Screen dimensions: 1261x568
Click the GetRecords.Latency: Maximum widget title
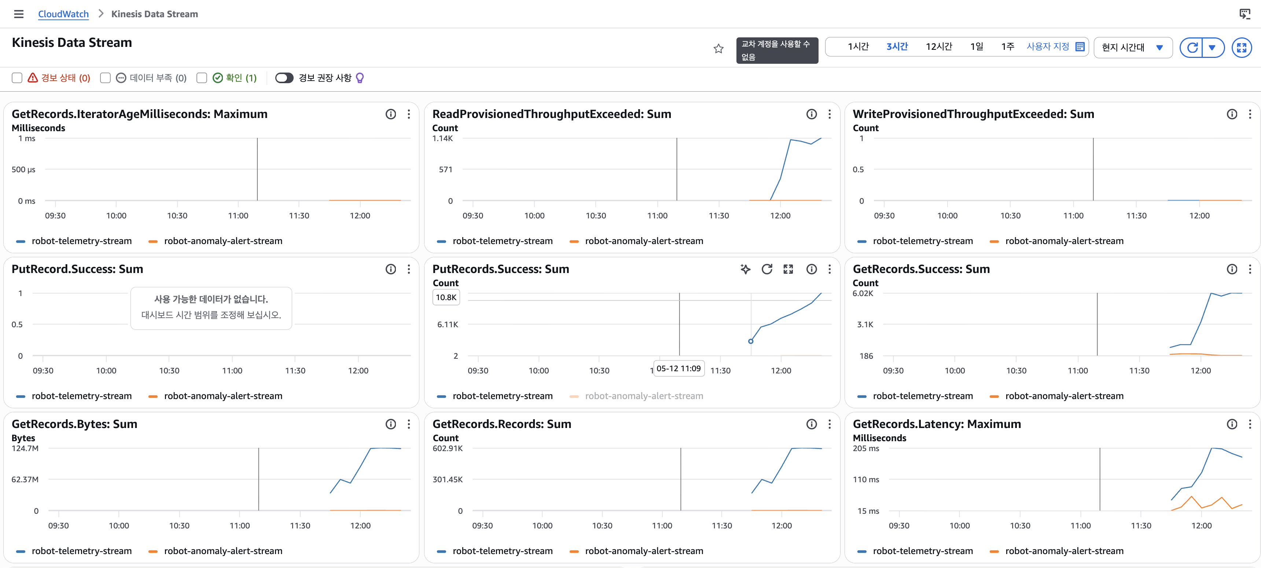pyautogui.click(x=937, y=425)
